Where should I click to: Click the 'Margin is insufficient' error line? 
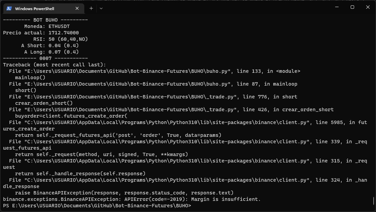click(x=132, y=199)
